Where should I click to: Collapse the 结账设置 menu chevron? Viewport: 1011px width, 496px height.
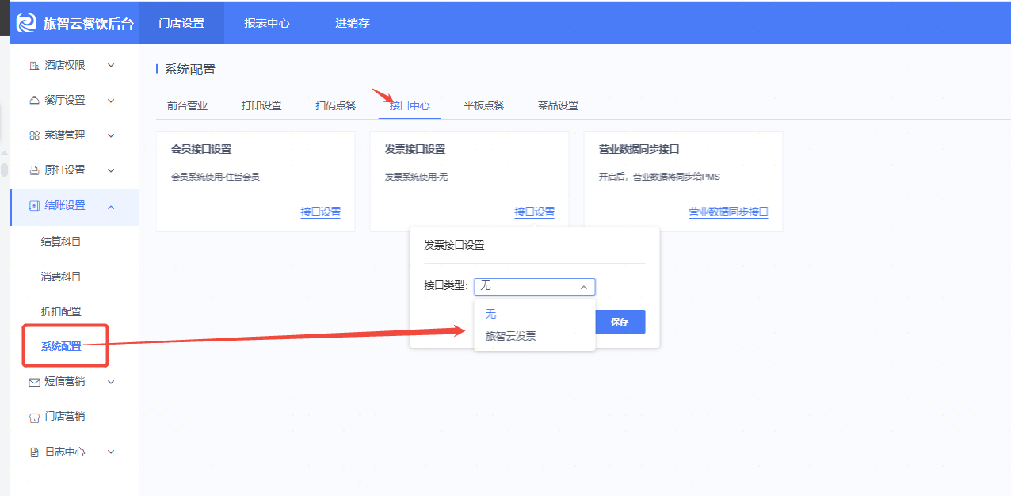(111, 206)
